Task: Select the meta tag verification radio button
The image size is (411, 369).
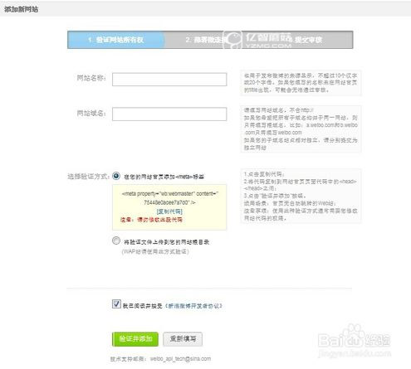Action: tap(116, 176)
